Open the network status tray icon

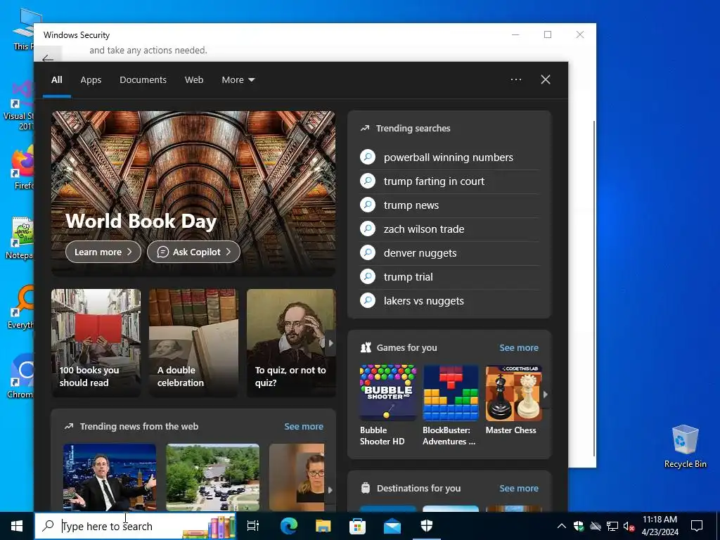tap(612, 526)
